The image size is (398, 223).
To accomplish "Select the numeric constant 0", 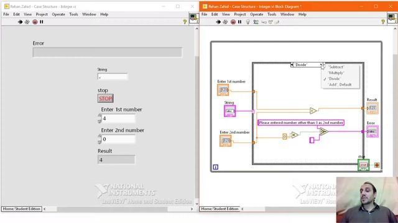I will click(x=285, y=136).
